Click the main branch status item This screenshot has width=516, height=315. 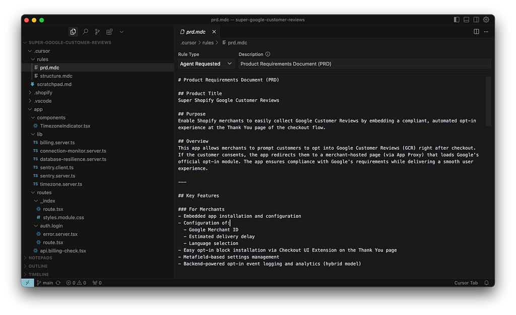[x=45, y=283]
